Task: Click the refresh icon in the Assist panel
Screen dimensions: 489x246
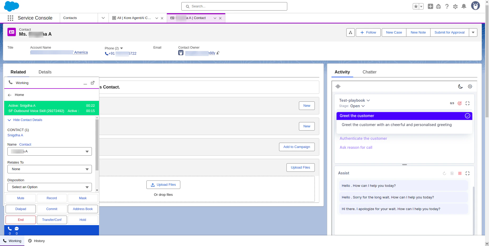Action: 444,173
